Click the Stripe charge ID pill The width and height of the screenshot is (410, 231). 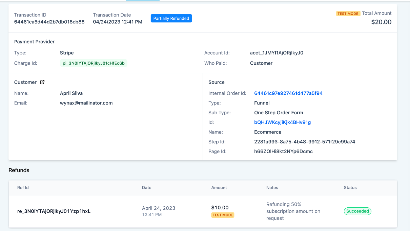point(94,63)
